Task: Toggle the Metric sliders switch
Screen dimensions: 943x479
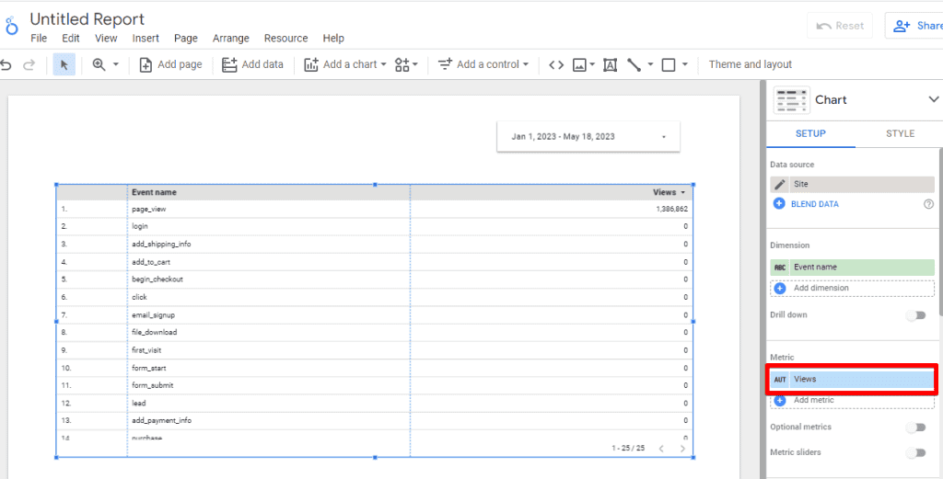Action: pos(916,452)
